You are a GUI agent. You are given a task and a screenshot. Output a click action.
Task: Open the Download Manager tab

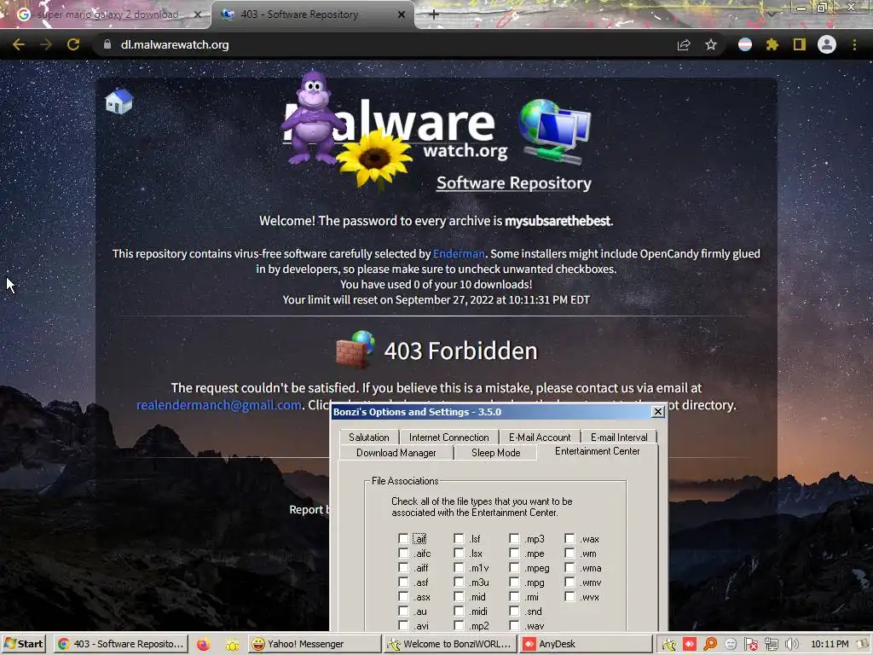pos(396,453)
